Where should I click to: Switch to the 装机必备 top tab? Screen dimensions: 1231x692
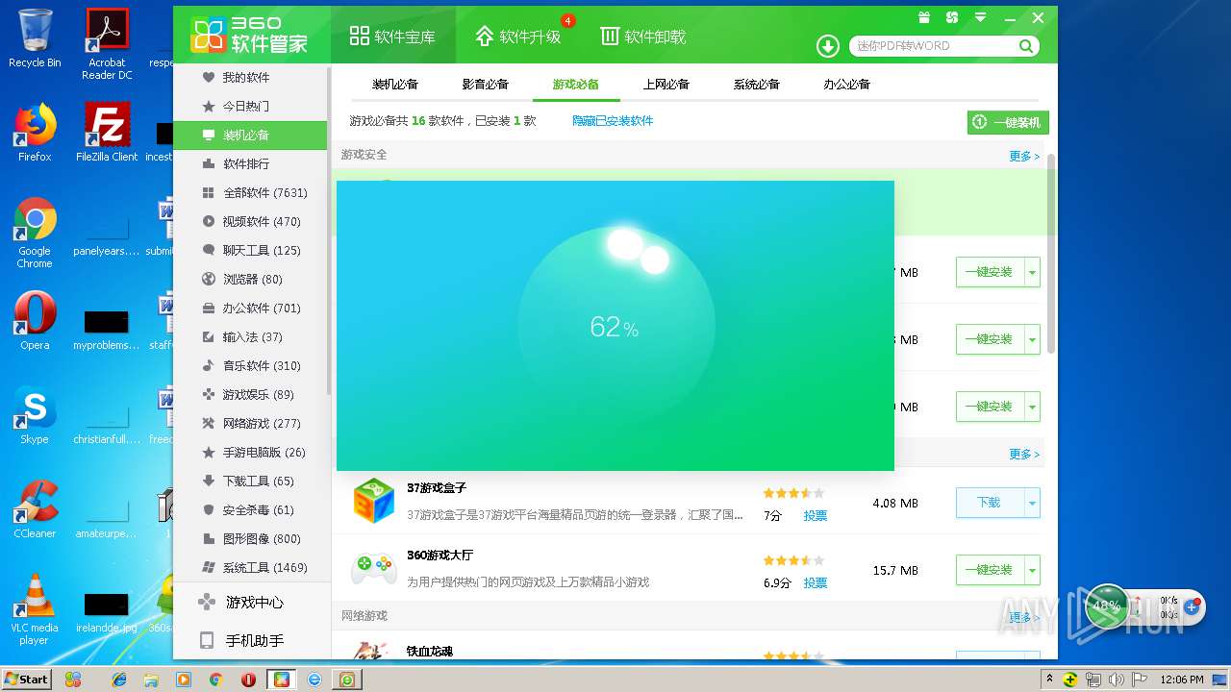pyautogui.click(x=395, y=85)
